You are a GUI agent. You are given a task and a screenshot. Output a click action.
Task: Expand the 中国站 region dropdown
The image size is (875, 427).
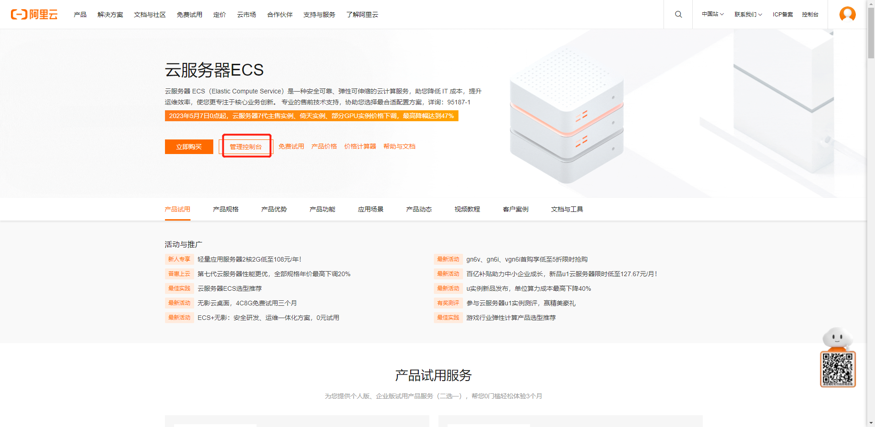[x=713, y=15]
